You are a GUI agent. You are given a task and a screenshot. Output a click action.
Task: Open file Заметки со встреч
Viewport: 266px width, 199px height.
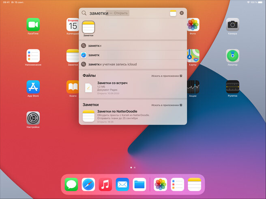[x=133, y=88]
